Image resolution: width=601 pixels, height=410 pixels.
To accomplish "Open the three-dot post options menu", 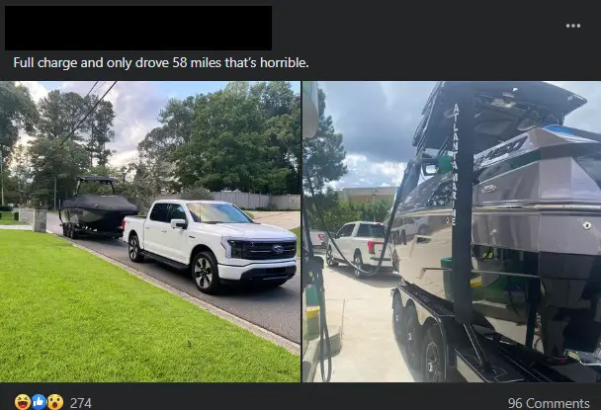I will point(573,26).
